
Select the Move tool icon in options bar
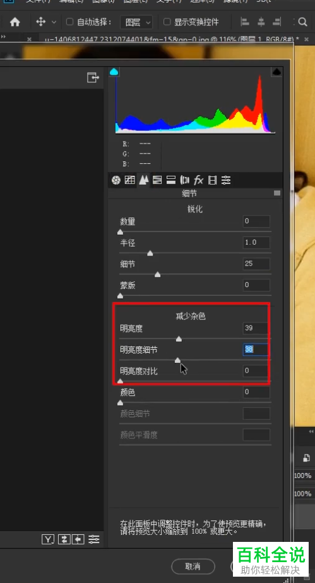(x=40, y=22)
